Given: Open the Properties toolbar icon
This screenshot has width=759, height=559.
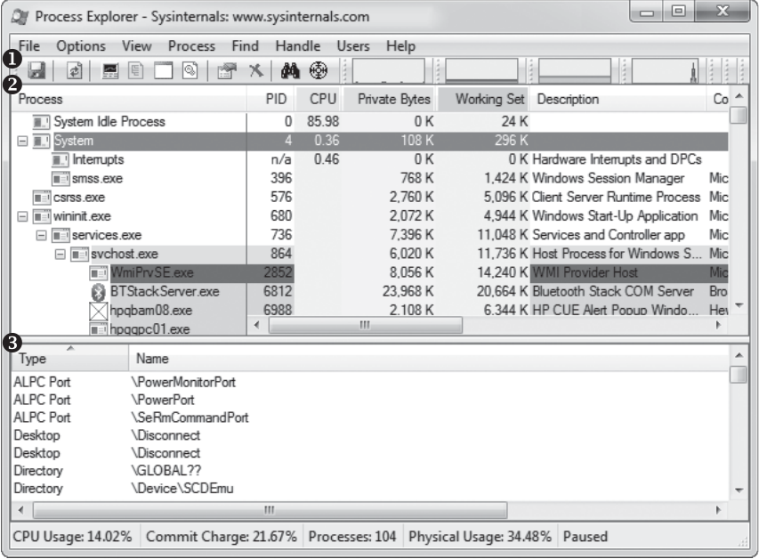Looking at the screenshot, I should click(227, 70).
